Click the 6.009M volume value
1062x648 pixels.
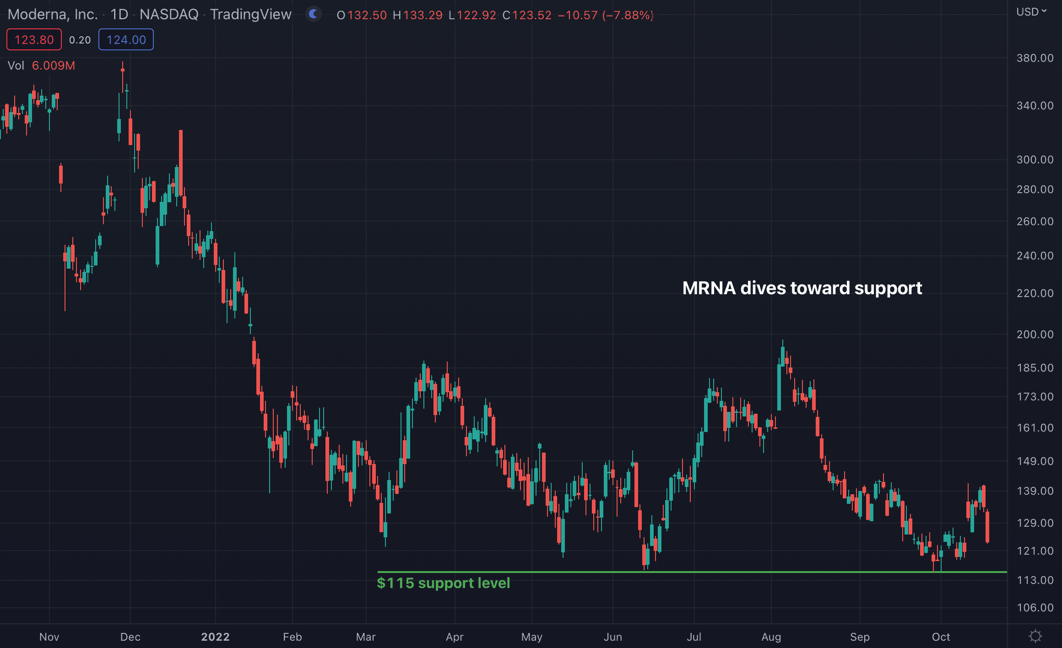point(53,65)
